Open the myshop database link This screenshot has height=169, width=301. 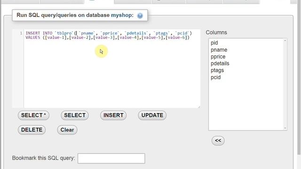click(122, 15)
